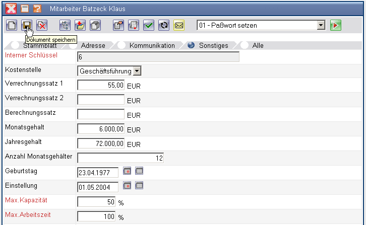Open the help question mark icon

pyautogui.click(x=37, y=9)
